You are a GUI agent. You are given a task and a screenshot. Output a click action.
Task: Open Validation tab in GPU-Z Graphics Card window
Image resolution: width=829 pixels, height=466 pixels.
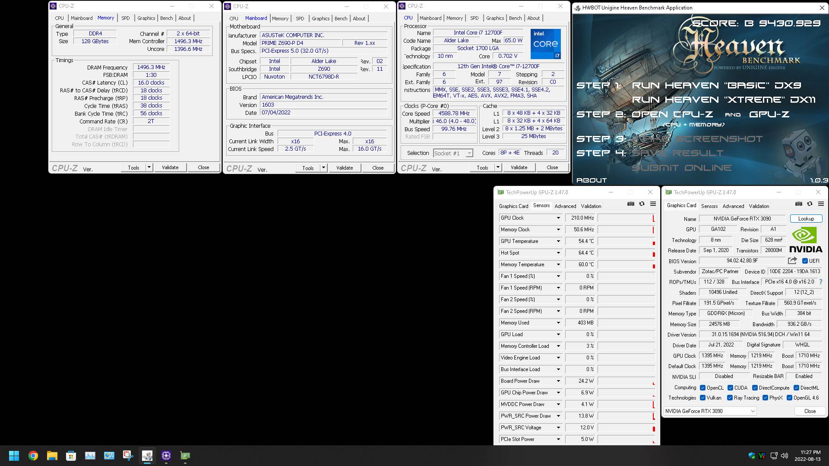(759, 206)
